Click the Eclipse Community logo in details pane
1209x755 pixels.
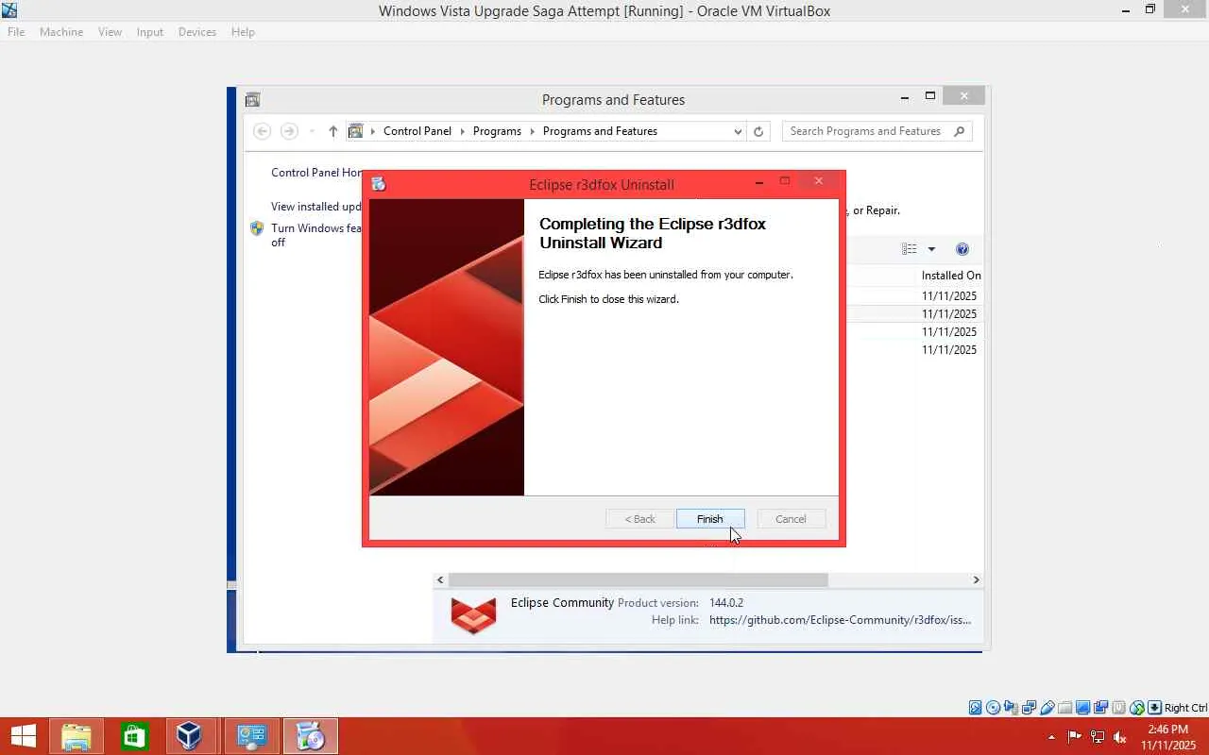pos(473,615)
